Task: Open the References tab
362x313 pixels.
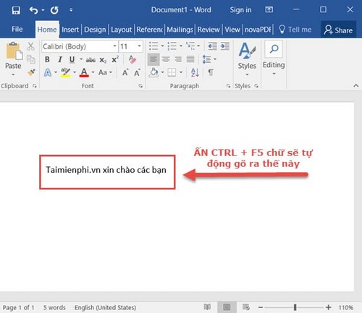Action: (149, 30)
